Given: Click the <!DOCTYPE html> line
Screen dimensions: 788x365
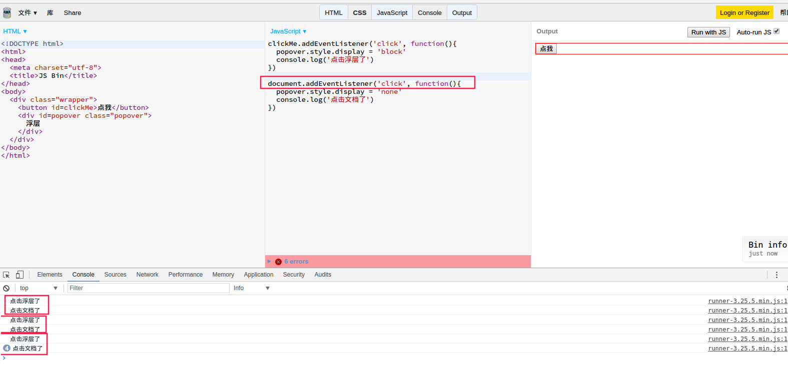Looking at the screenshot, I should click(x=32, y=44).
